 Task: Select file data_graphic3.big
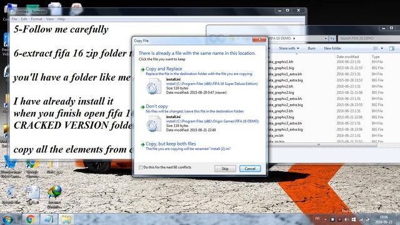[x=281, y=117]
